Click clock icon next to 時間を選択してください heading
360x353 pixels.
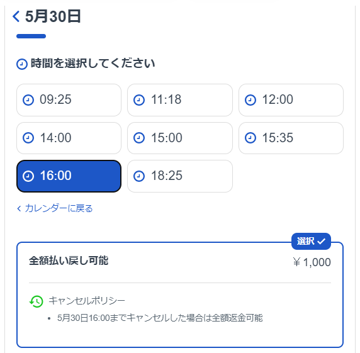point(22,64)
